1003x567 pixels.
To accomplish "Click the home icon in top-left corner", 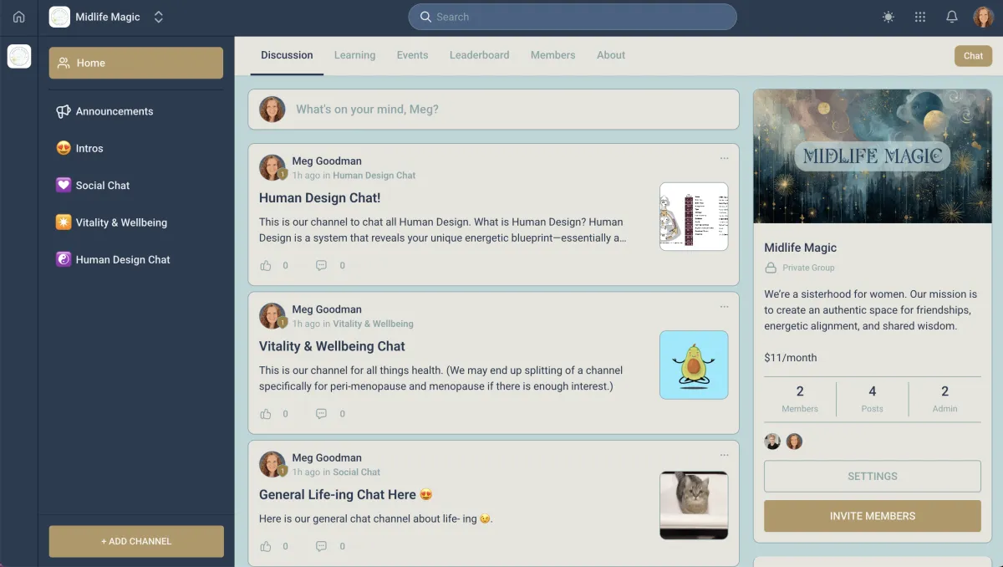I will point(18,17).
